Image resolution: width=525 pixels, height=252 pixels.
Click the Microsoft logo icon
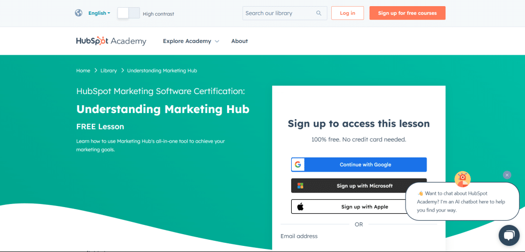tap(300, 186)
